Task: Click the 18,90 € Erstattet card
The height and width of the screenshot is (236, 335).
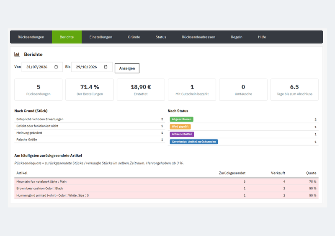Action: (x=141, y=90)
